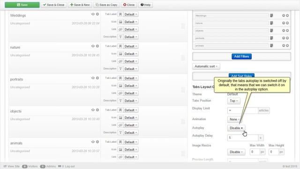This screenshot has width=300, height=169.
Task: Click nature Link chain icon
Action: pos(120,61)
